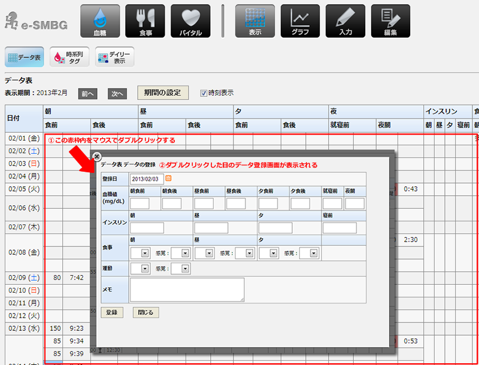Open the 感覚 dropdown for 夕 meal
Image resolution: width=479 pixels, height=365 pixels.
[x=311, y=253]
